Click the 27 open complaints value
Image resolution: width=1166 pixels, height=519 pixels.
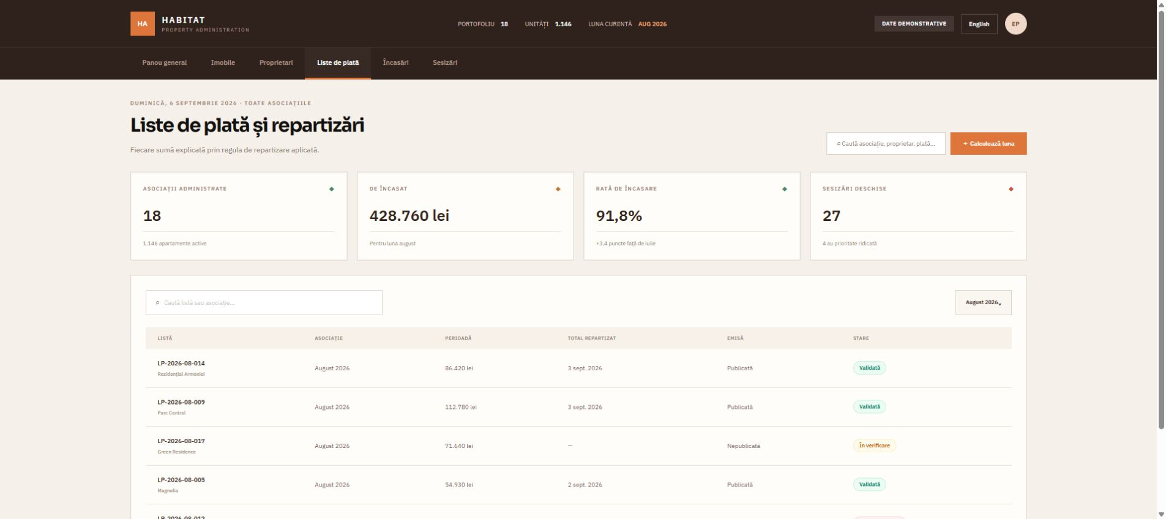pos(831,215)
